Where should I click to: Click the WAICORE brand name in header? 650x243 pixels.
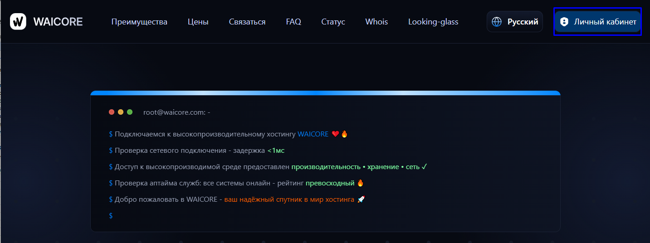58,22
